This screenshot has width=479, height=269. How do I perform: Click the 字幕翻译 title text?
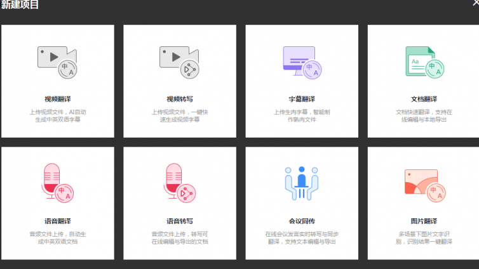tap(302, 99)
